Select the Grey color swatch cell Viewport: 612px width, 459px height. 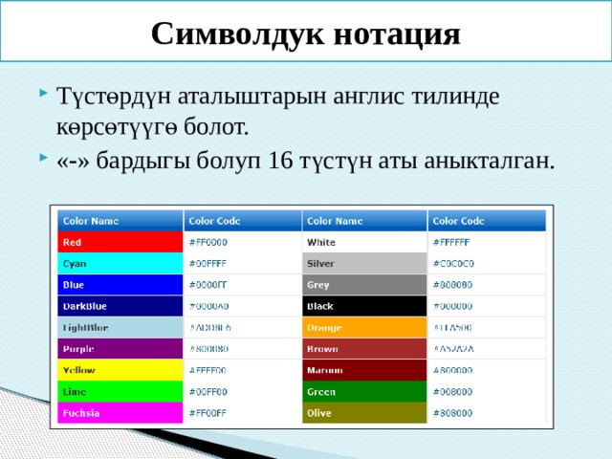364,285
